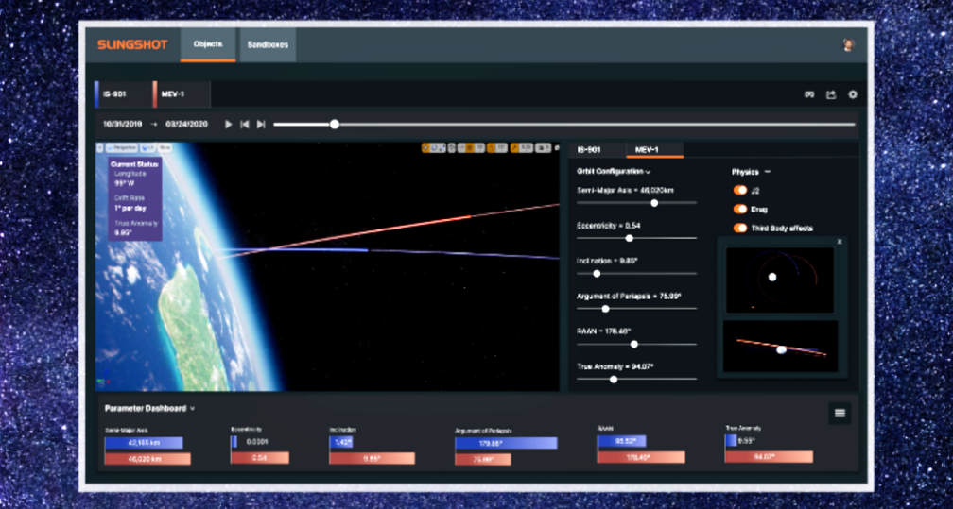
Task: Open the VR headset view icon
Action: [x=809, y=94]
